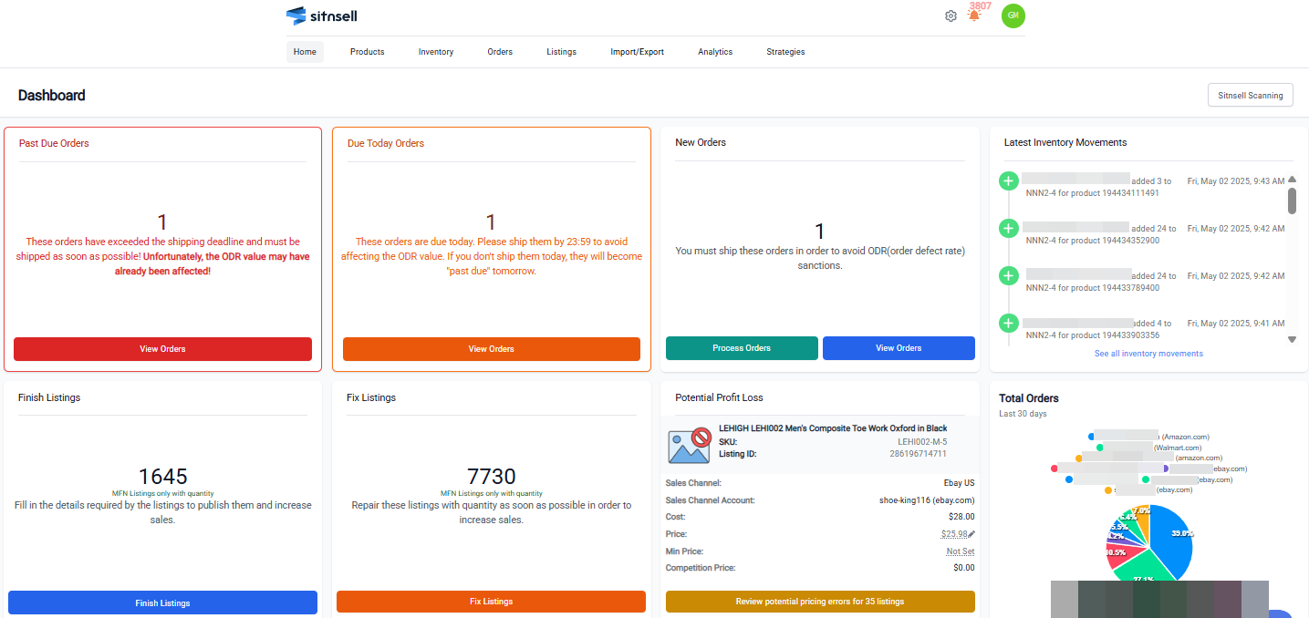The image size is (1309, 618).
Task: Click the $28.00 cost value
Action: click(961, 517)
